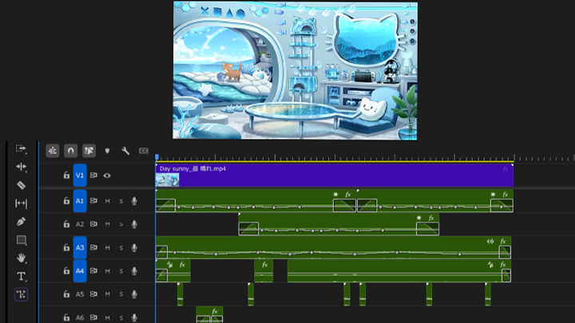Viewport: 575px width, 323px height.
Task: Select the Hand tool
Action: coord(21,258)
